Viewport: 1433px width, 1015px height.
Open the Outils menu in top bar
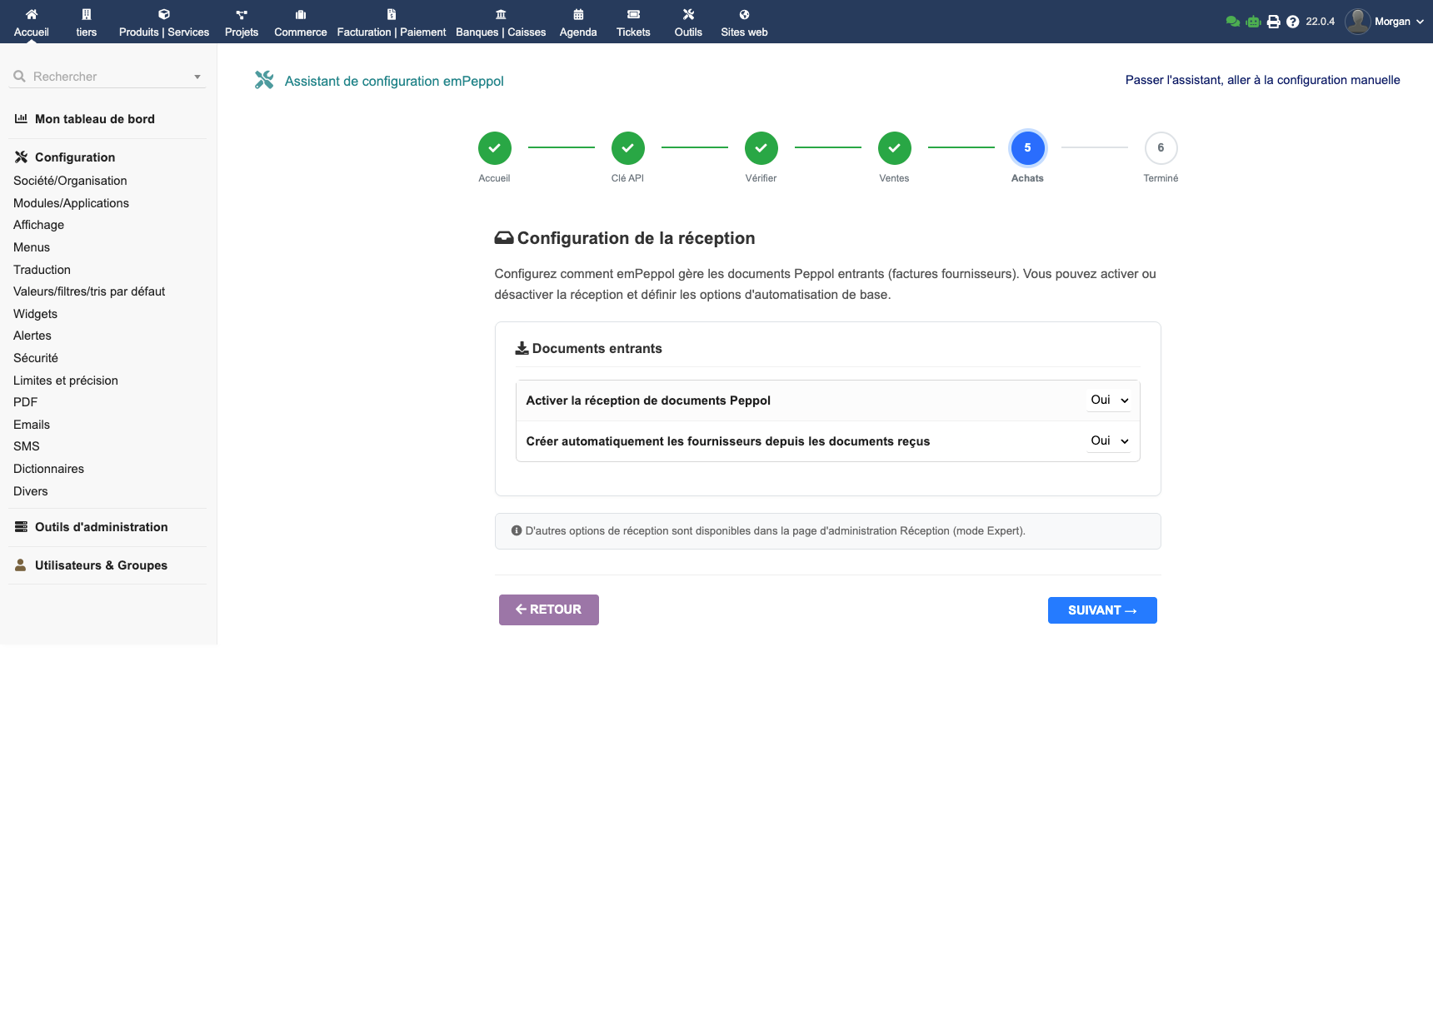click(688, 22)
